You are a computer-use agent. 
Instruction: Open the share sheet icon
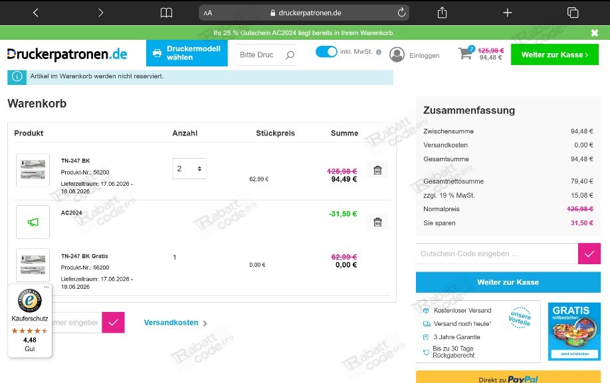click(x=442, y=13)
